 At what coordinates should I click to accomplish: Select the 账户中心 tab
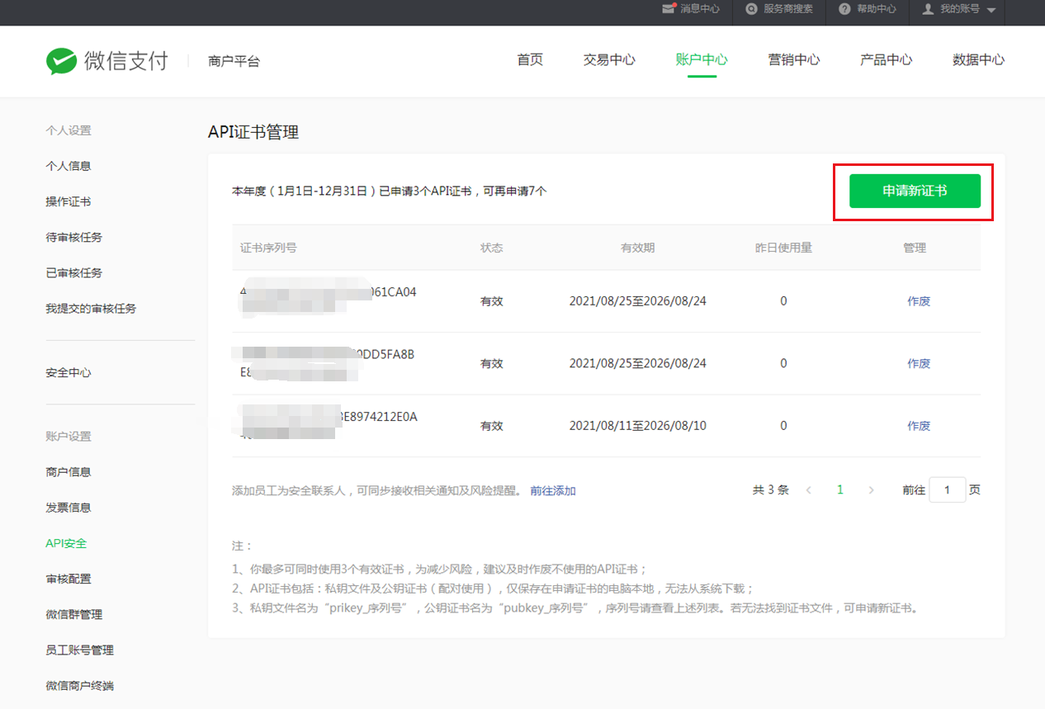pyautogui.click(x=702, y=59)
